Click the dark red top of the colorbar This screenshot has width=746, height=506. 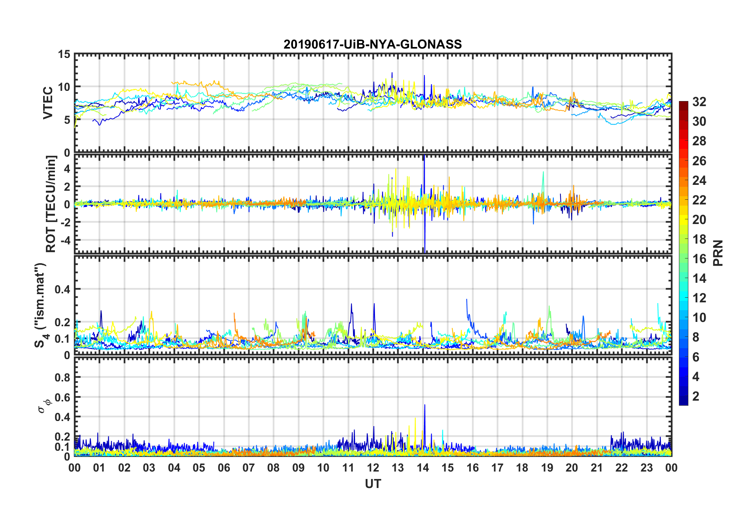pos(684,106)
